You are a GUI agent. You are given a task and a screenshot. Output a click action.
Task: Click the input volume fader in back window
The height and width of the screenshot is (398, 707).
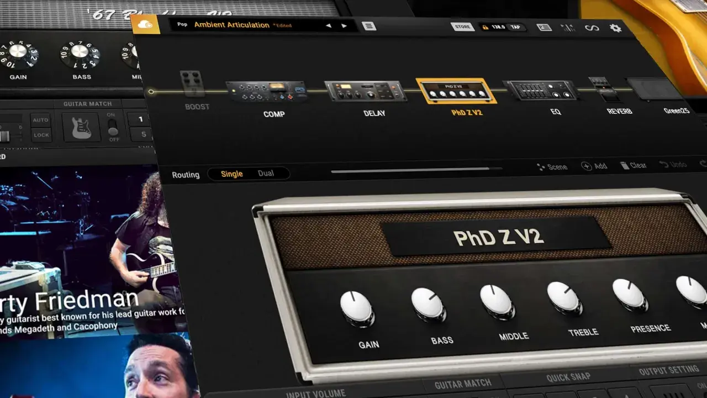[6, 136]
